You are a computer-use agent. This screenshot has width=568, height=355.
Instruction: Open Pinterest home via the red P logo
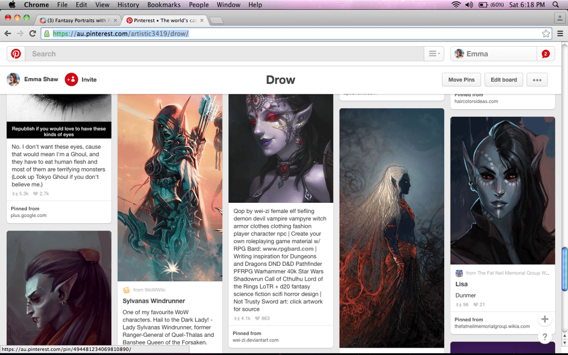coord(15,53)
